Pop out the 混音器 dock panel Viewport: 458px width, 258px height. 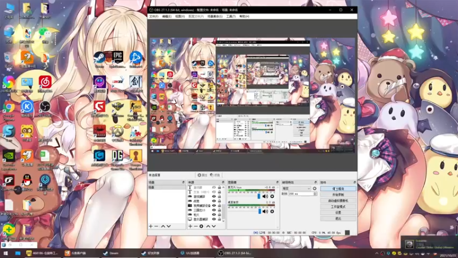pos(277,182)
